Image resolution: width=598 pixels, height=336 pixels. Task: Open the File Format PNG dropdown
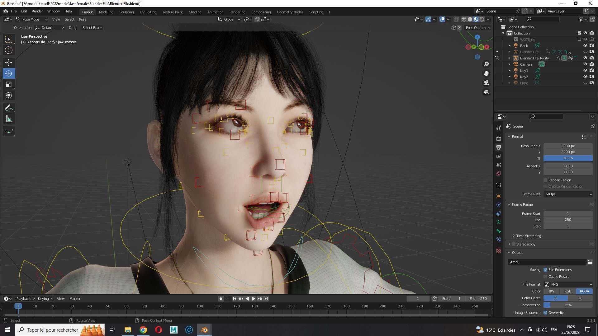[x=568, y=284]
